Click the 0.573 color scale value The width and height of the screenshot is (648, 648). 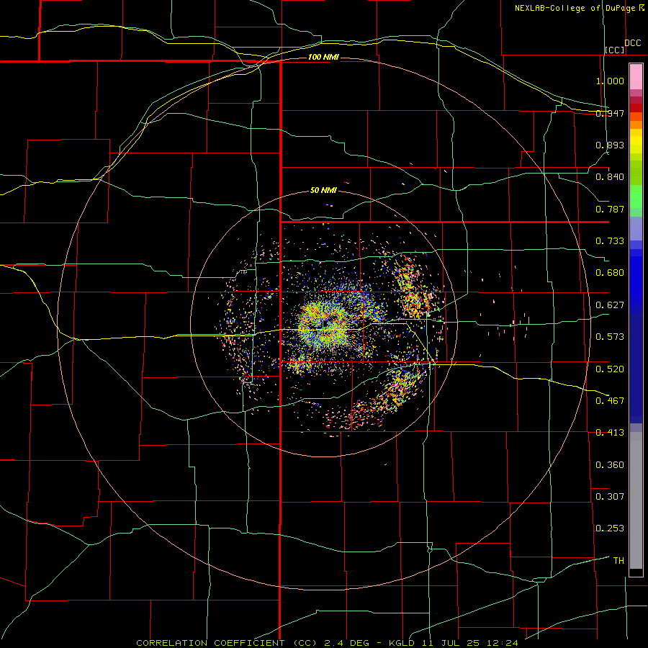click(610, 337)
